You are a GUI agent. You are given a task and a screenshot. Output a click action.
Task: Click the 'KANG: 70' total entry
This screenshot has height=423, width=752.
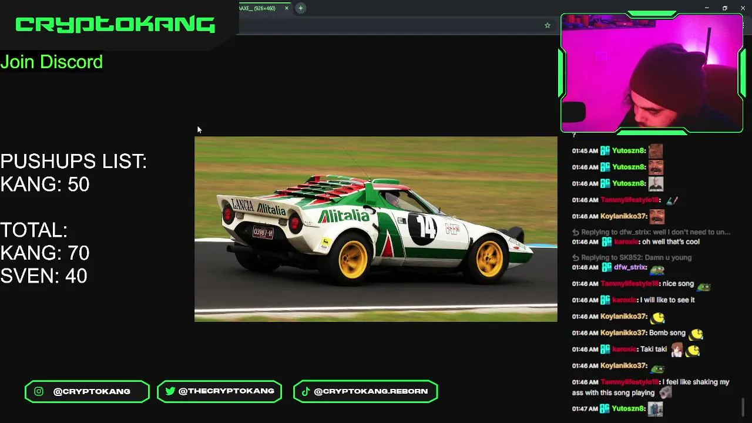(x=45, y=253)
